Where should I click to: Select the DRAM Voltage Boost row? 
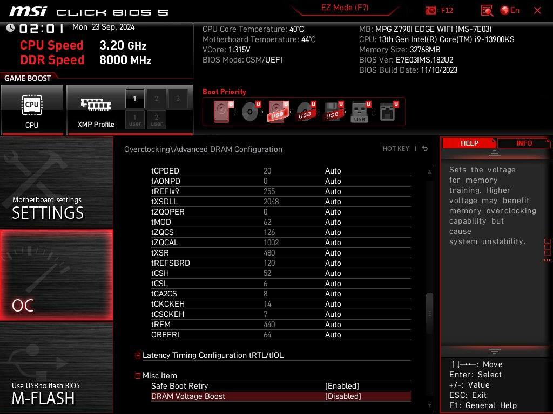coord(281,396)
